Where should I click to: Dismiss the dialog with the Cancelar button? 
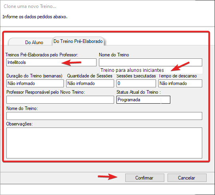tap(187, 178)
